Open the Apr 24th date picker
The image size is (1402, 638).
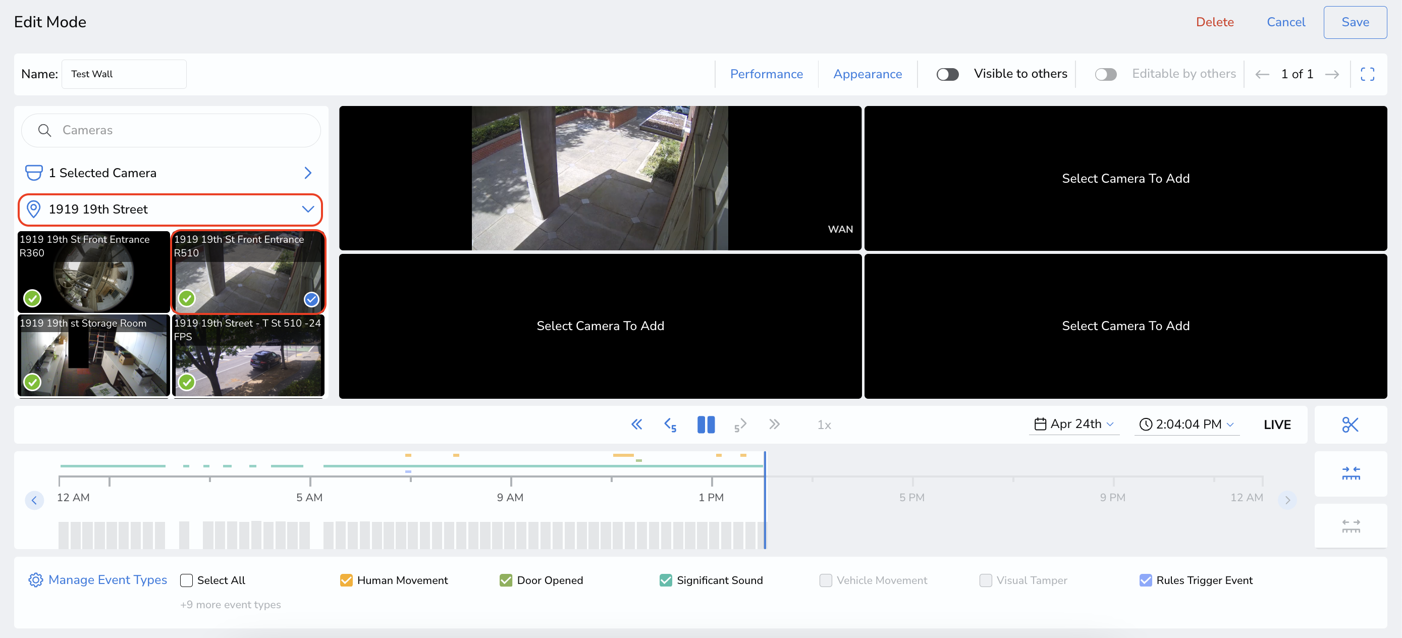(1074, 424)
